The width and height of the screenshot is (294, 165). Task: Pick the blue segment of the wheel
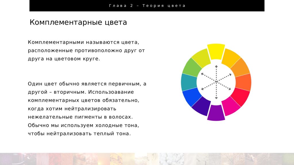192,97
